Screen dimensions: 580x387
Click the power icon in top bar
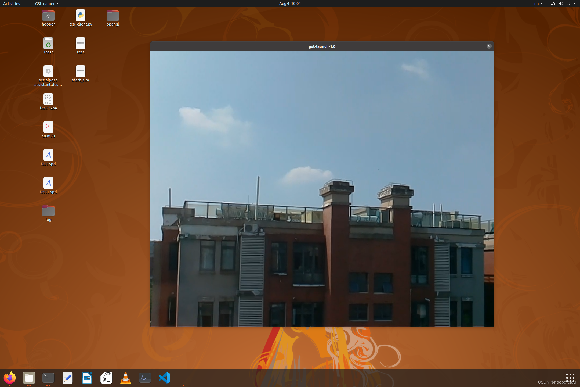pyautogui.click(x=568, y=3)
